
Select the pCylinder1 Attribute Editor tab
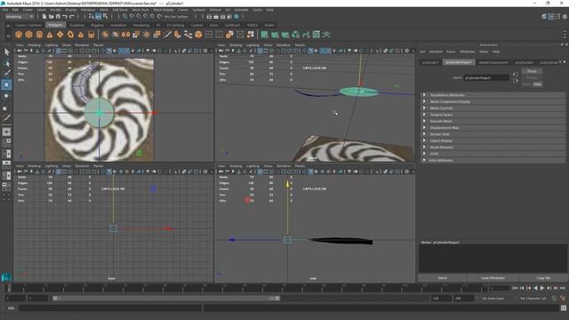(x=430, y=62)
